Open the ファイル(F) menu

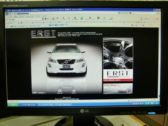click(9, 17)
